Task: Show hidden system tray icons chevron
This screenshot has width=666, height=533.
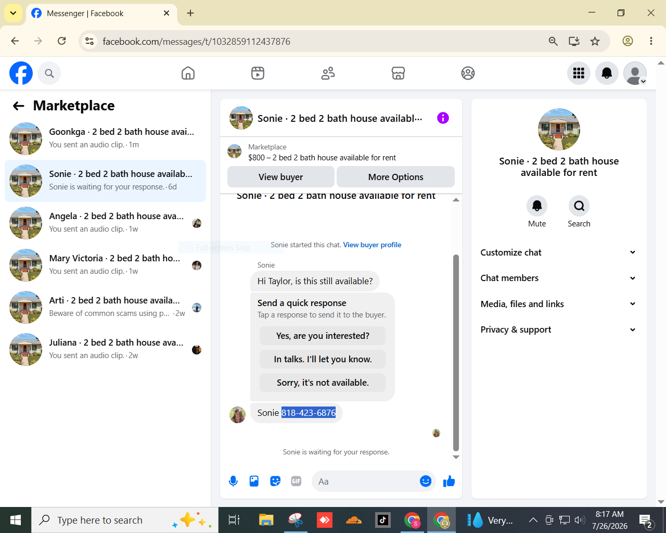Action: pyautogui.click(x=533, y=520)
